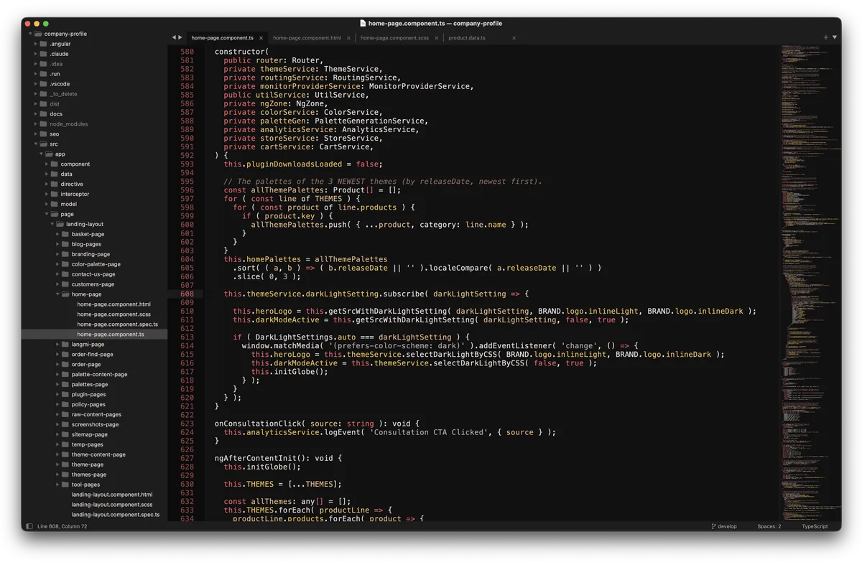Click the git branch icon beside develop
This screenshot has height=565, width=862.
click(713, 526)
